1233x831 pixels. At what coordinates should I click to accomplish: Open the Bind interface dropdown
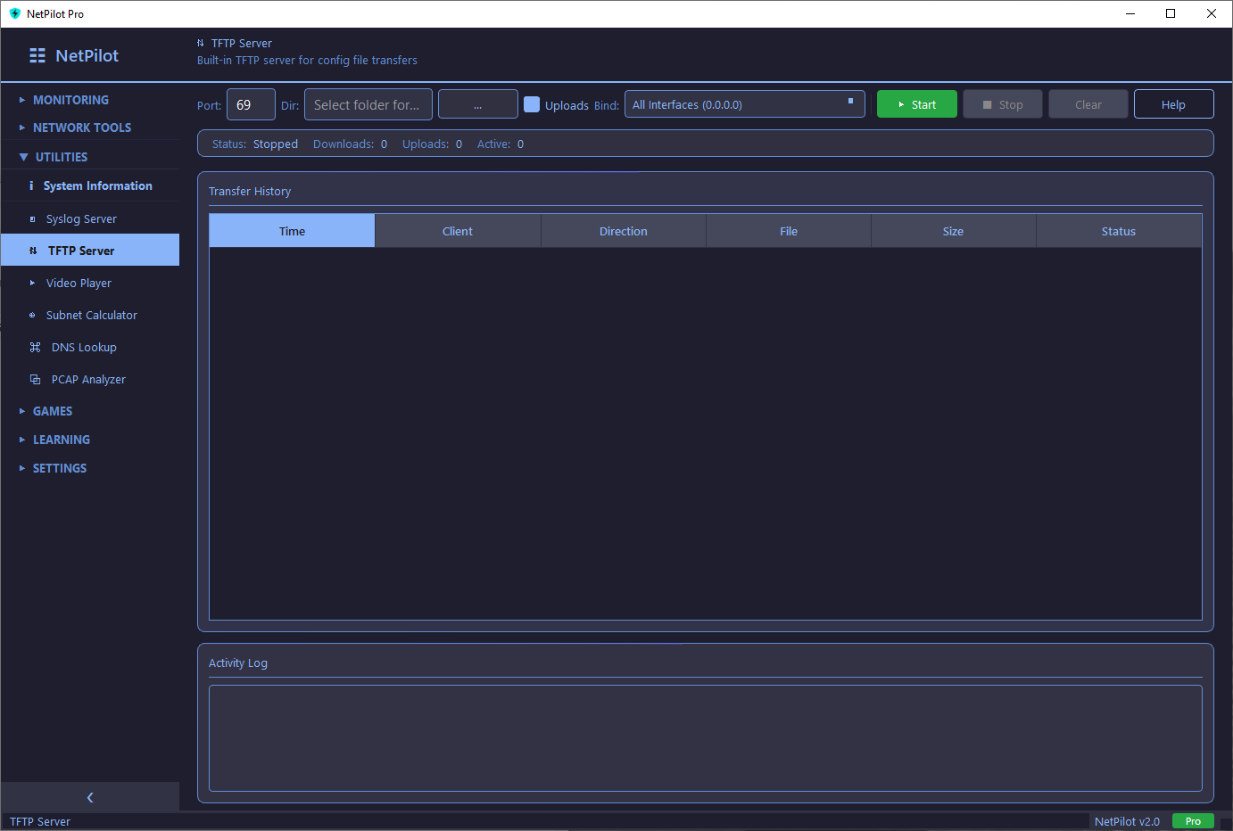(x=745, y=103)
